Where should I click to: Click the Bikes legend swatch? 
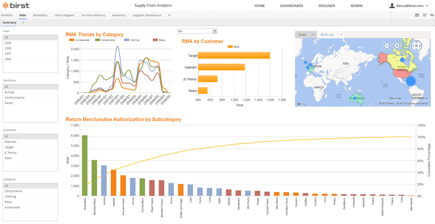pos(155,40)
